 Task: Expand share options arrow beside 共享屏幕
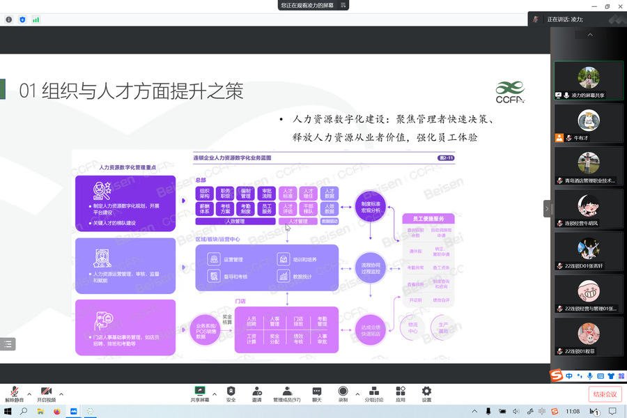point(215,393)
